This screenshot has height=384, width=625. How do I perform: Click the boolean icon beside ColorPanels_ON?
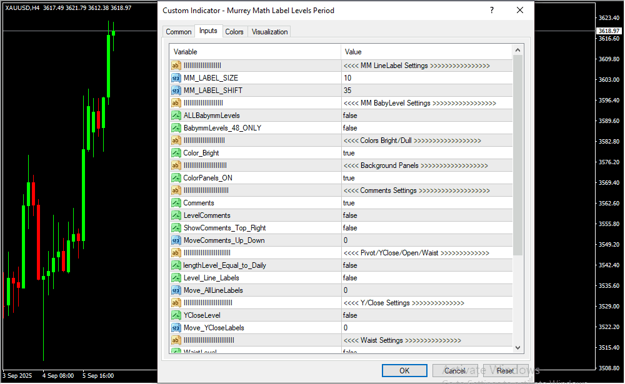(176, 178)
